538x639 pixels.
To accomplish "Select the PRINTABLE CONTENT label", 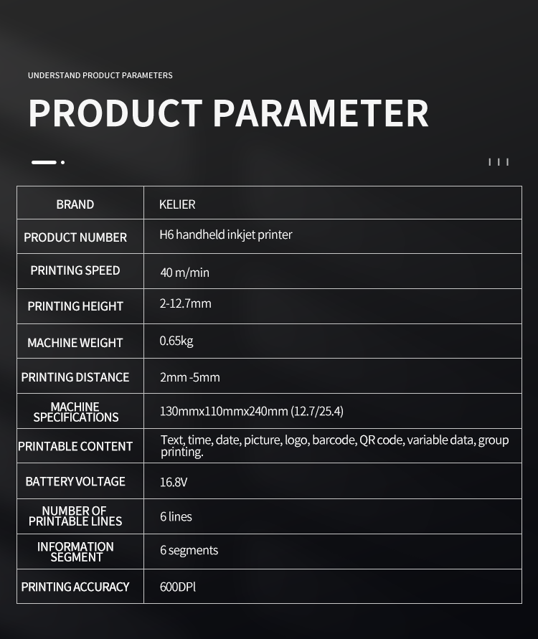I will click(x=75, y=446).
